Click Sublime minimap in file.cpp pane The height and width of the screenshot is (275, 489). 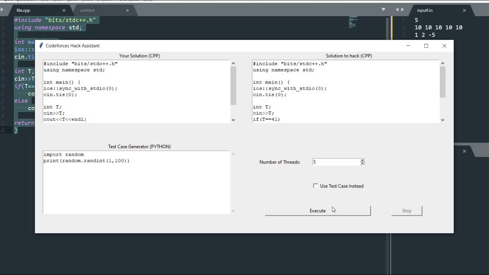click(x=352, y=22)
